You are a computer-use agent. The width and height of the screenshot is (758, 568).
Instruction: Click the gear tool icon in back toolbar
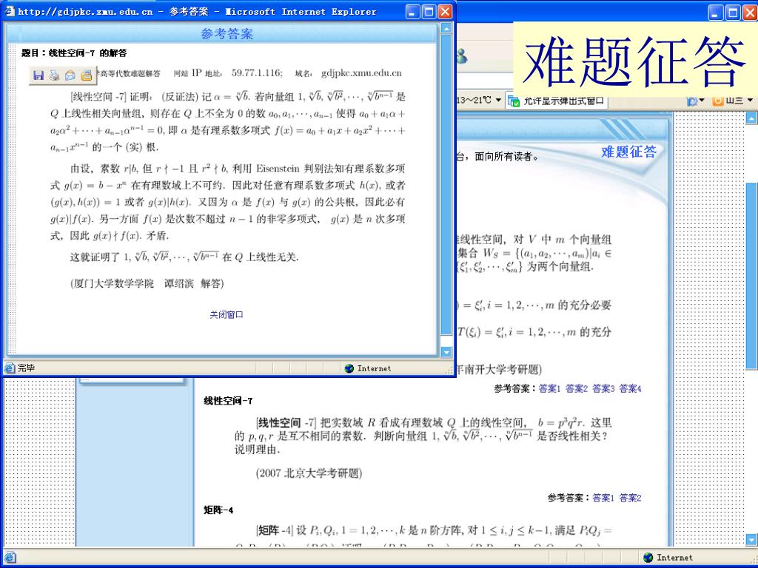tap(692, 101)
